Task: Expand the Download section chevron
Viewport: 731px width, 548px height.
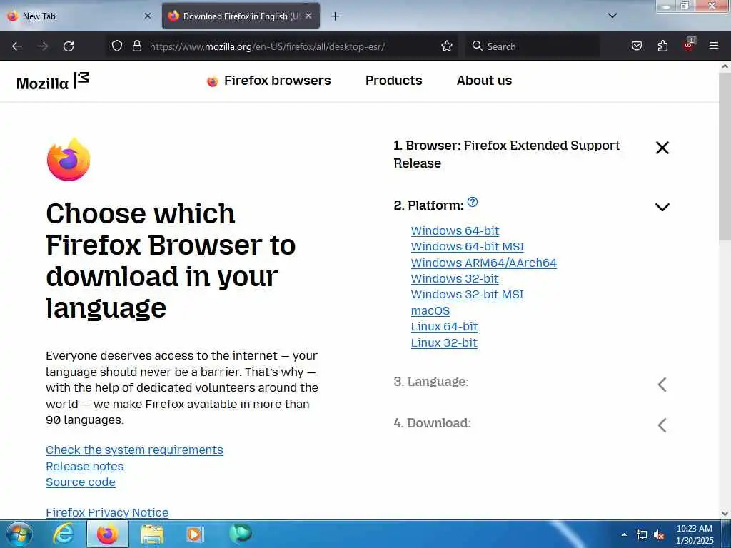Action: tap(662, 425)
